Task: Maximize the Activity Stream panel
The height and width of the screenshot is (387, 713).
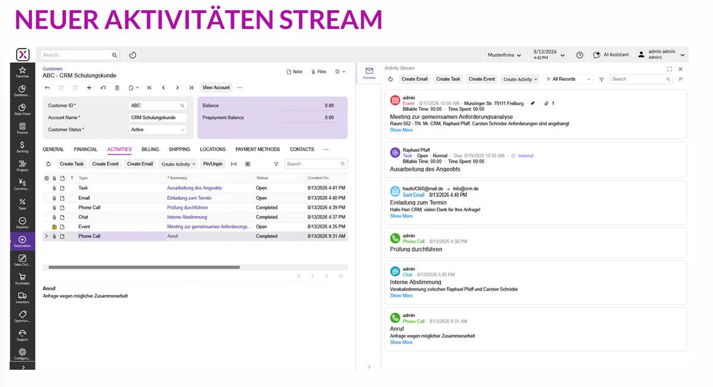Action: pos(670,69)
